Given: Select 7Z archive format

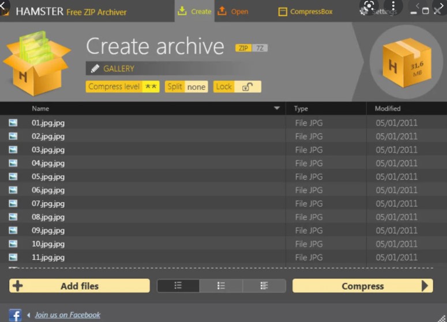Looking at the screenshot, I should click(260, 48).
